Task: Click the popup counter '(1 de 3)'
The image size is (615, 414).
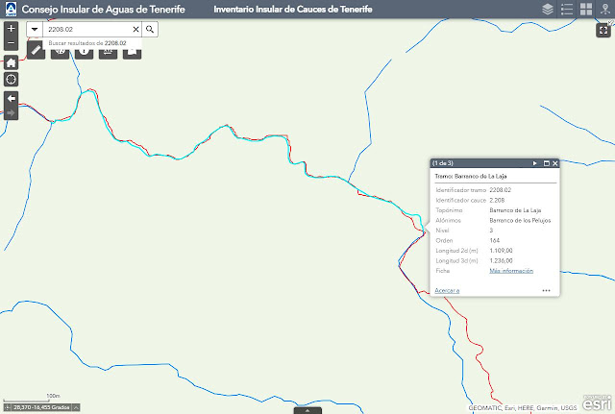Action: [x=443, y=163]
